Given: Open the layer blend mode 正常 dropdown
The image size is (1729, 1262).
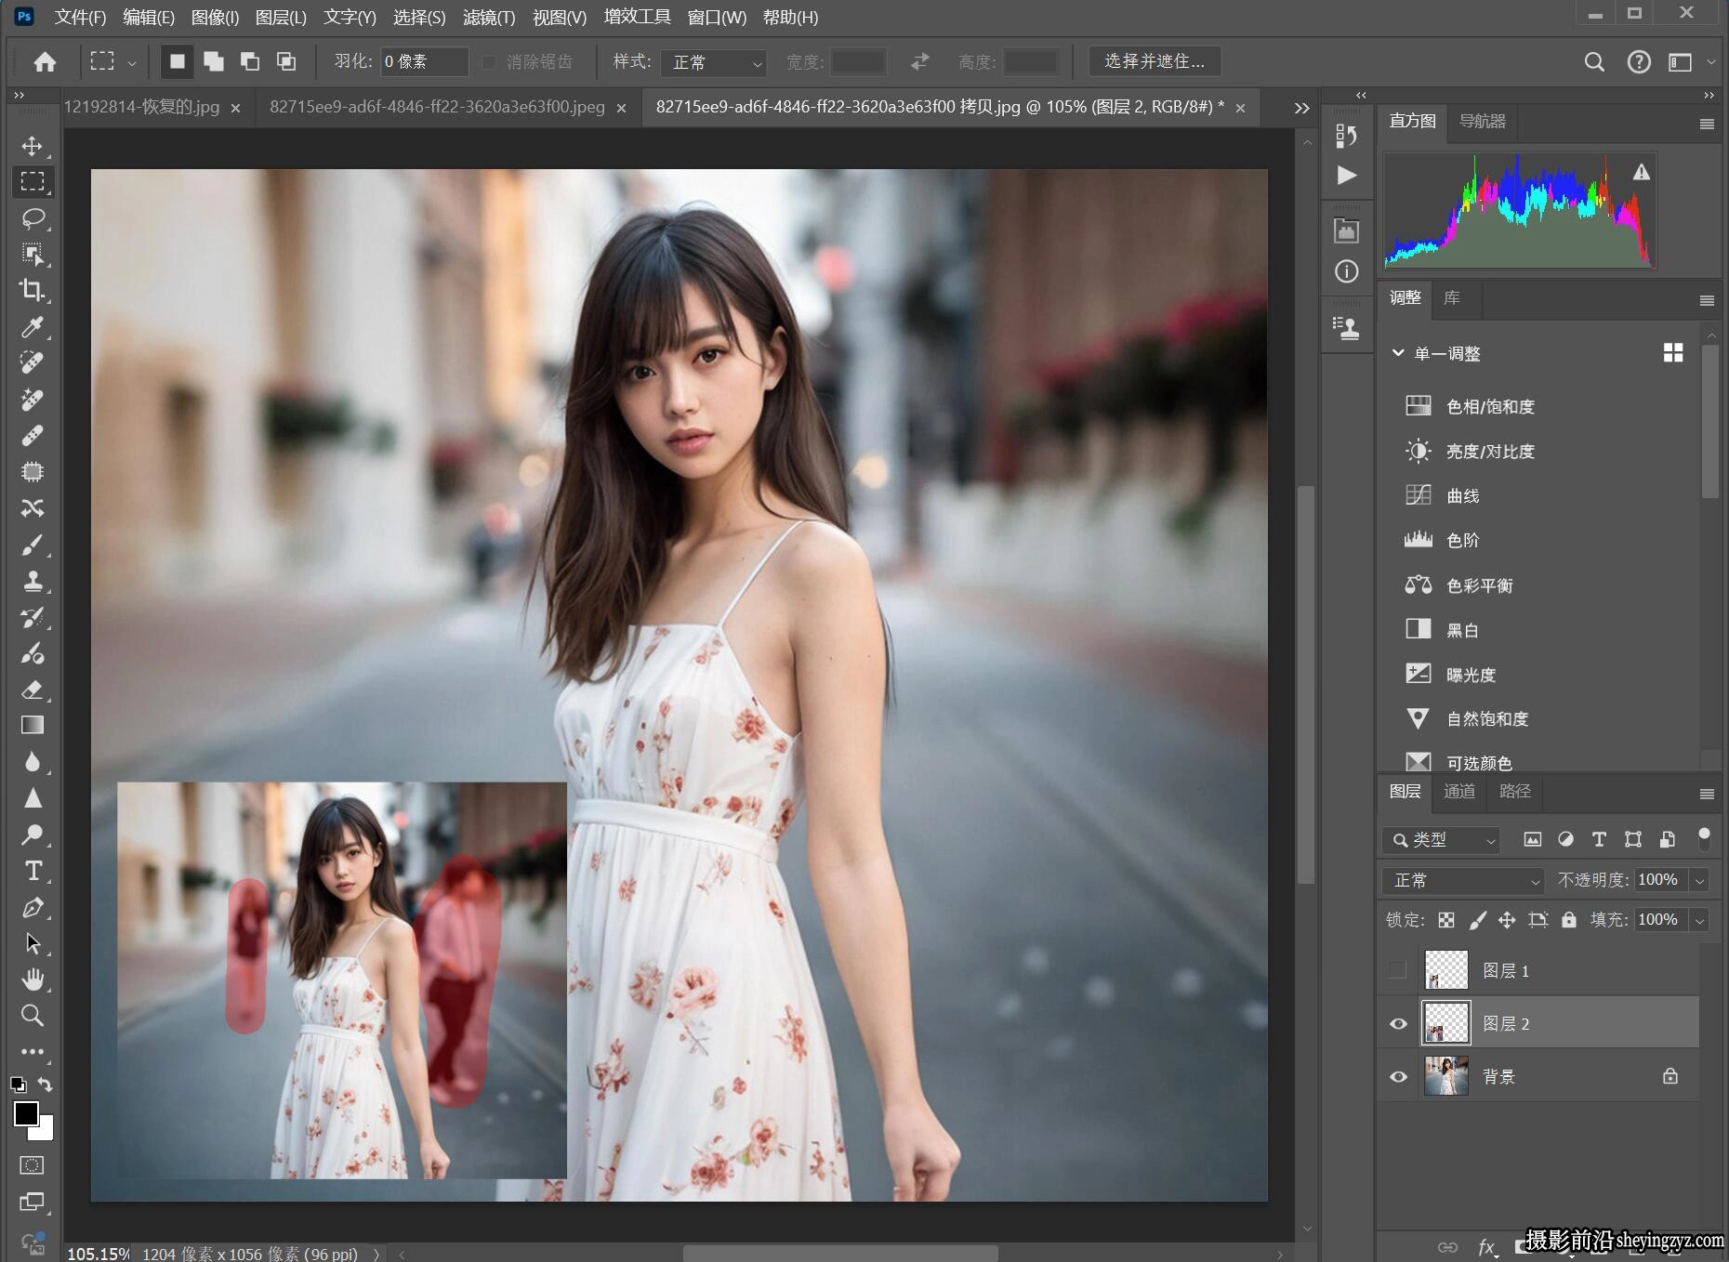Looking at the screenshot, I should click(x=1462, y=880).
